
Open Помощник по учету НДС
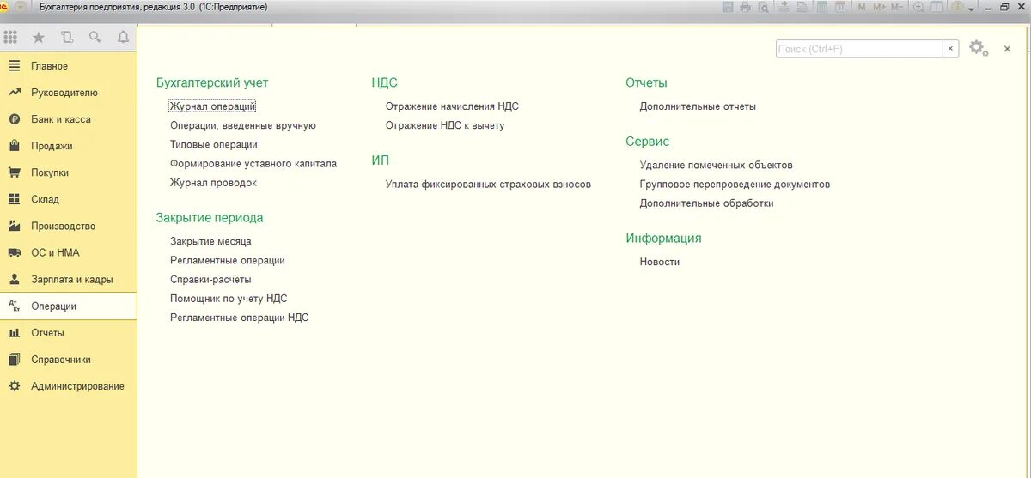[x=229, y=299]
